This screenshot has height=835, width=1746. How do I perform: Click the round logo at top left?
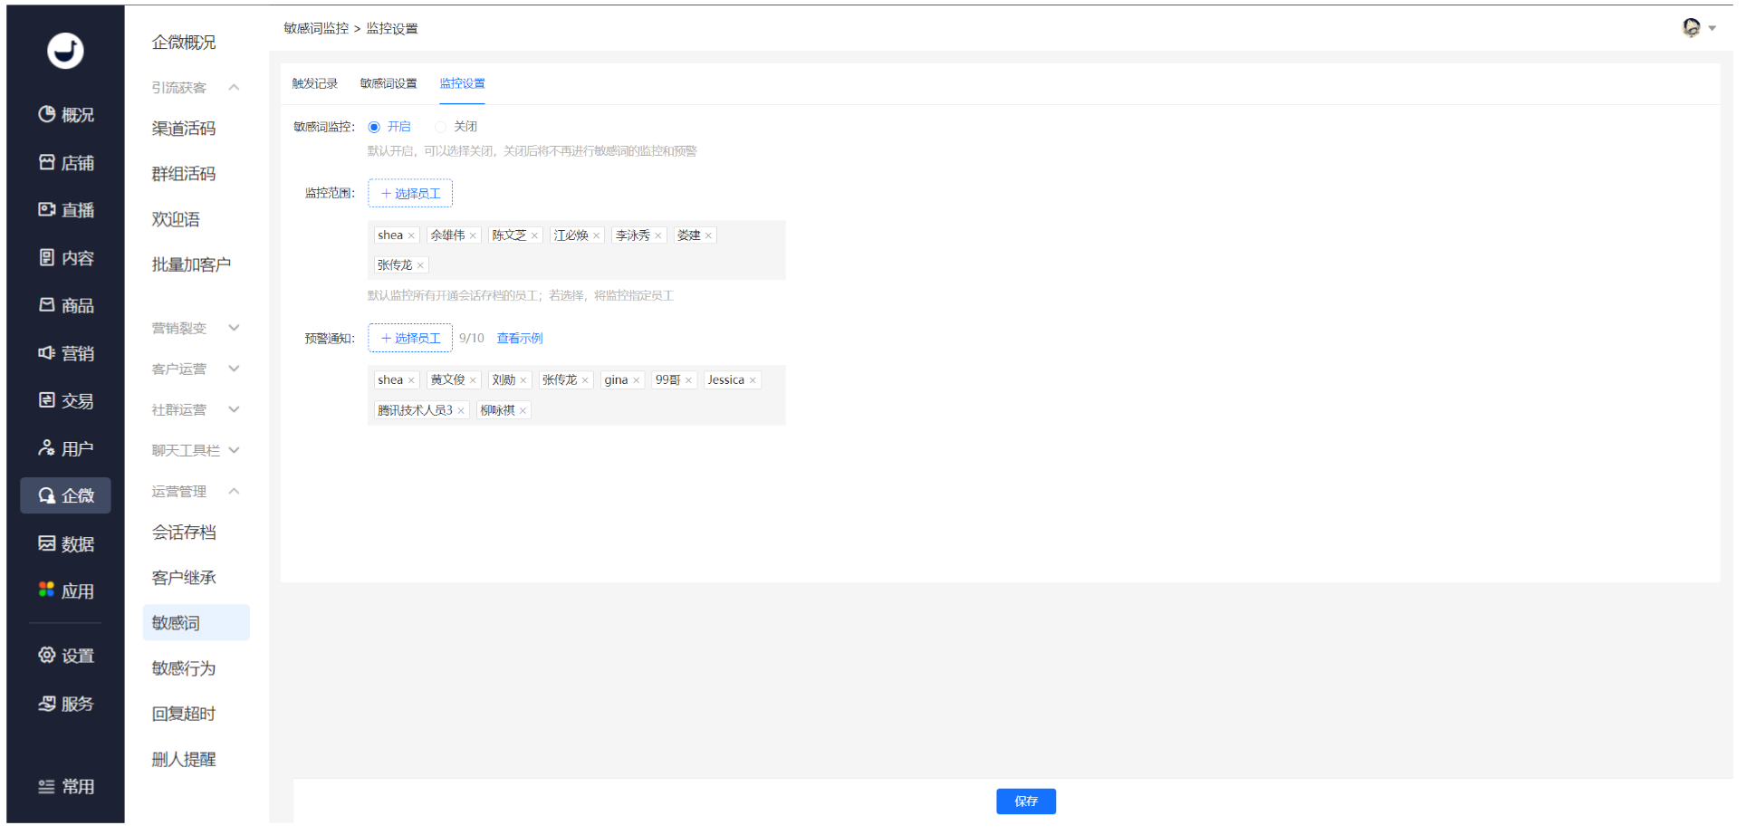coord(65,51)
